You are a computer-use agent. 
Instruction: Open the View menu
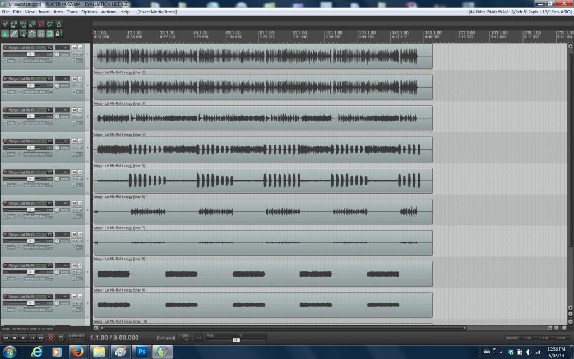30,12
